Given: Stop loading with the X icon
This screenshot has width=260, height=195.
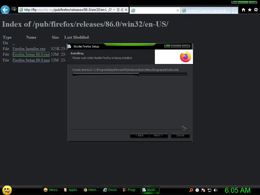Looking at the screenshot, I should 126,10.
